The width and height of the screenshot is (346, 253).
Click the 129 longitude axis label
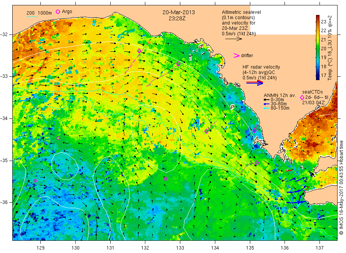click(x=41, y=248)
